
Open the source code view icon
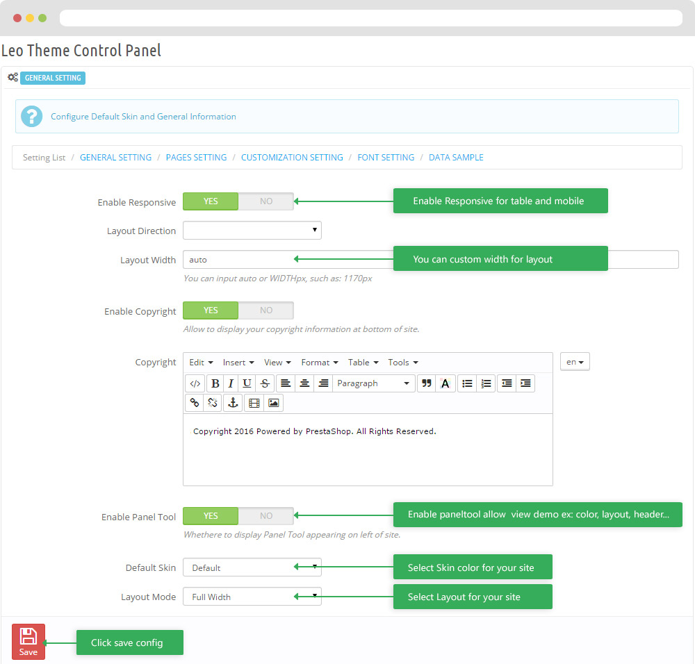tap(195, 383)
